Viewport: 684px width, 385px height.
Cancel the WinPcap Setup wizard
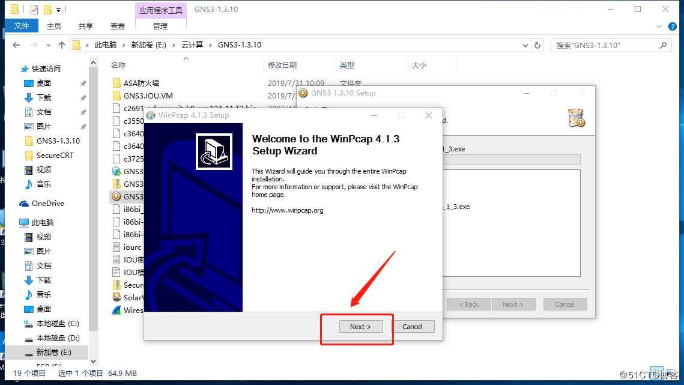(x=412, y=327)
